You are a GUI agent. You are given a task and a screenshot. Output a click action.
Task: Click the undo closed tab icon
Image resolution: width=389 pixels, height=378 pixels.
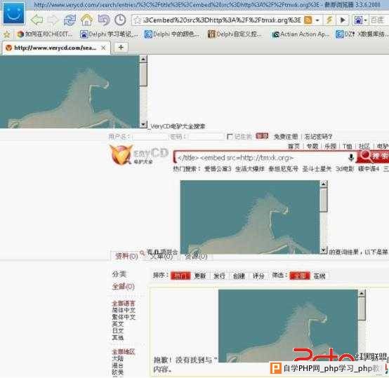pos(103,20)
